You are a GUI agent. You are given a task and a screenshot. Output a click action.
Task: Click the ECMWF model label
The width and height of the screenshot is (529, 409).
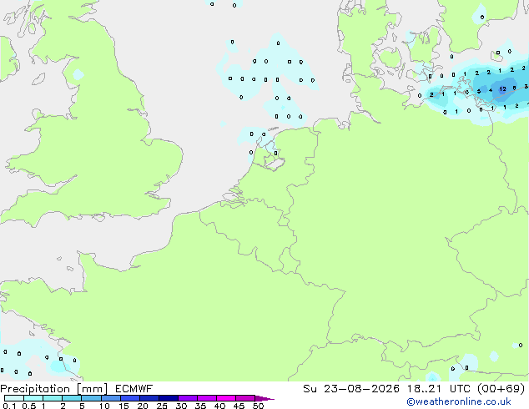click(134, 389)
